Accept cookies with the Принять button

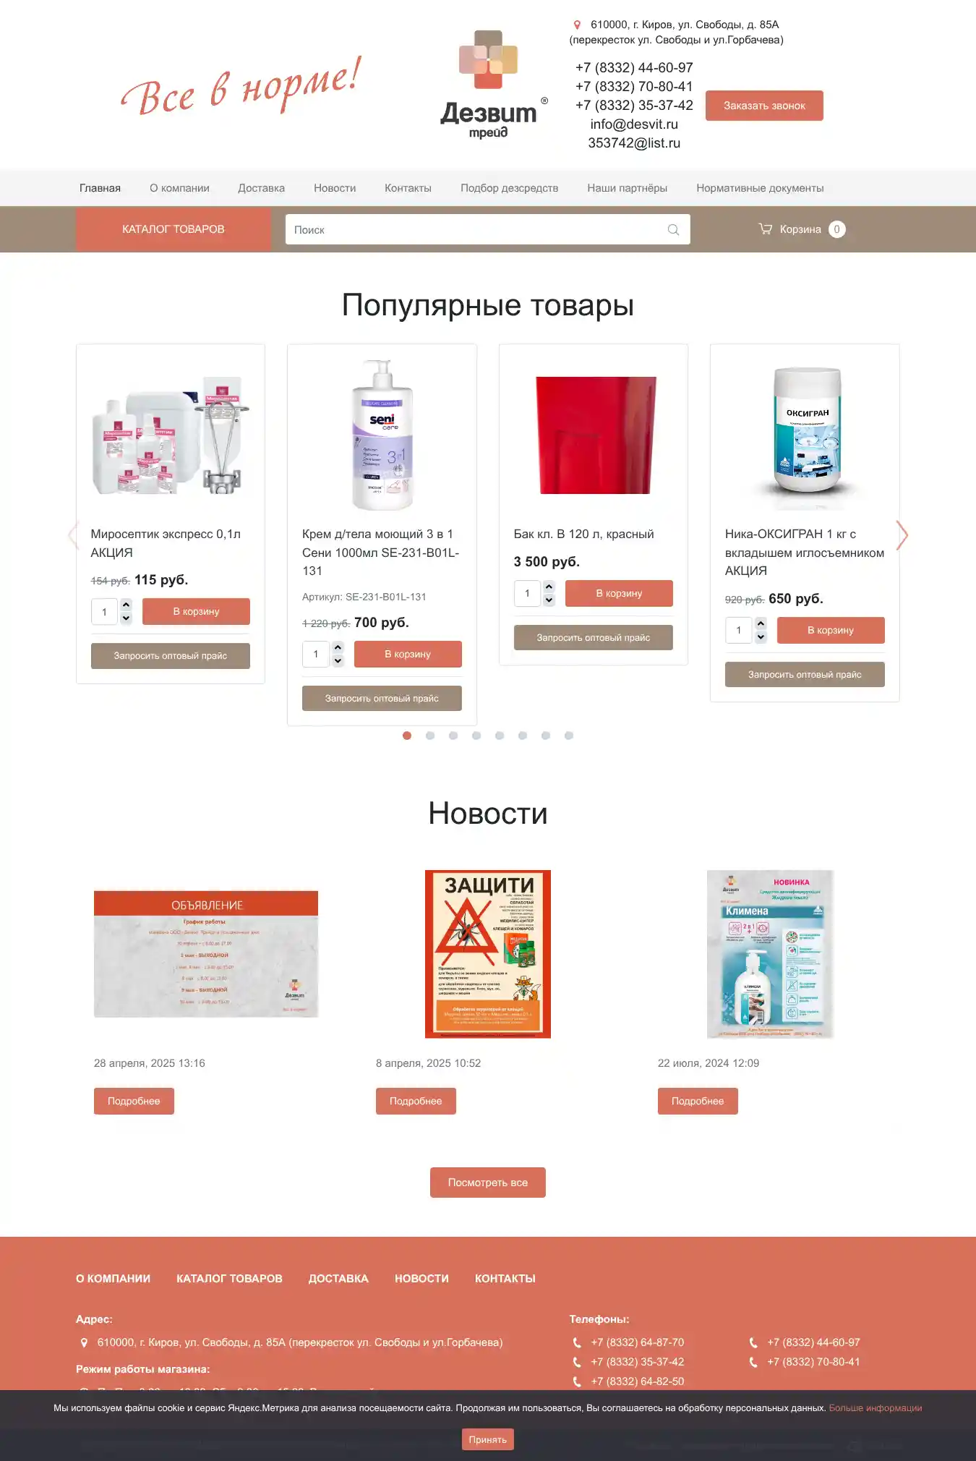click(x=488, y=1439)
